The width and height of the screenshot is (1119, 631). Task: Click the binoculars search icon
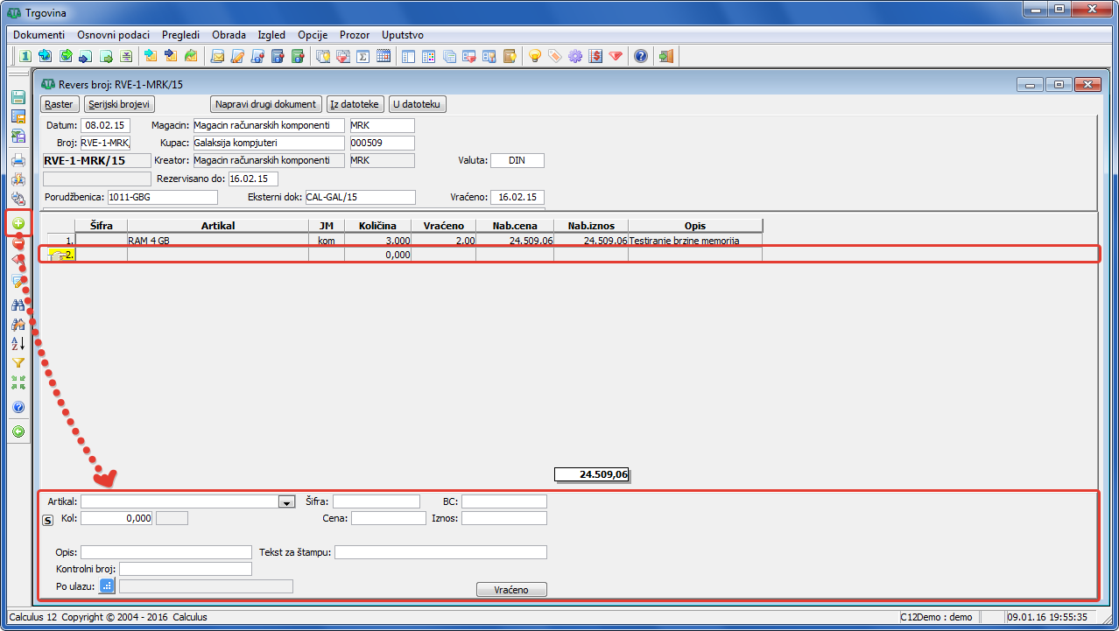pyautogui.click(x=18, y=305)
